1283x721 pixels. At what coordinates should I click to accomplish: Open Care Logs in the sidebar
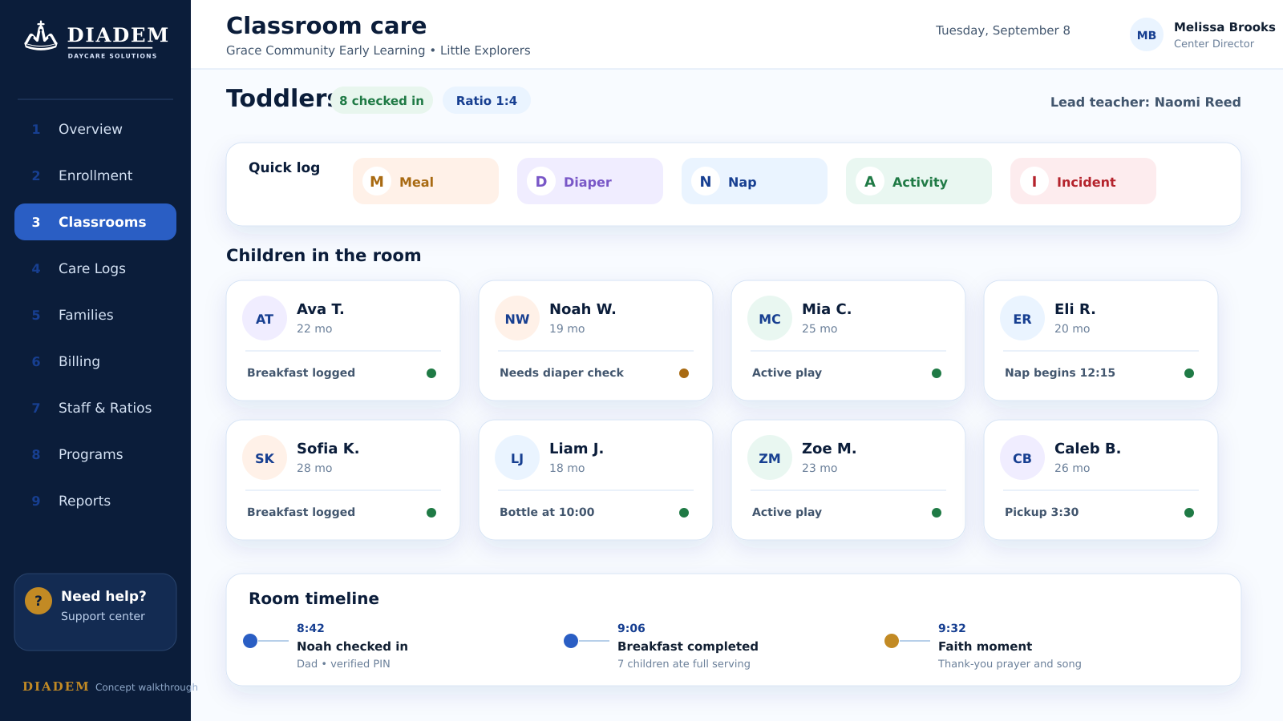(95, 268)
